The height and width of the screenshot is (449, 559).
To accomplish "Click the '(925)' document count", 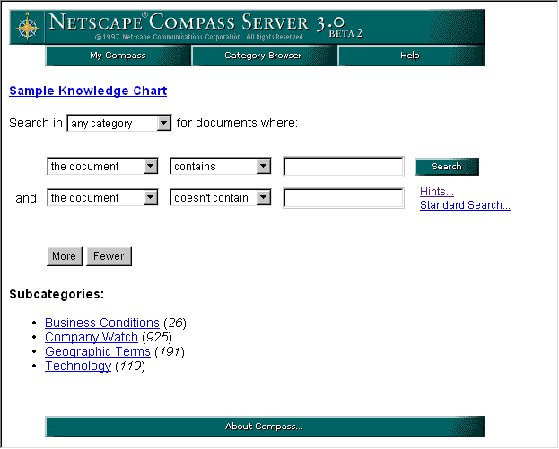I will coord(157,337).
